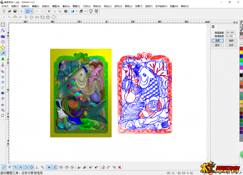Image resolution: width=243 pixels, height=175 pixels.
Task: Click the rotate refresh view icon
Action: click(3, 116)
